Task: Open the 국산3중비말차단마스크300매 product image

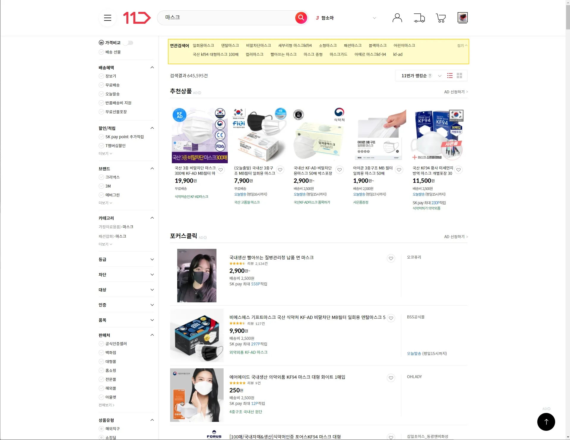Action: 200,135
